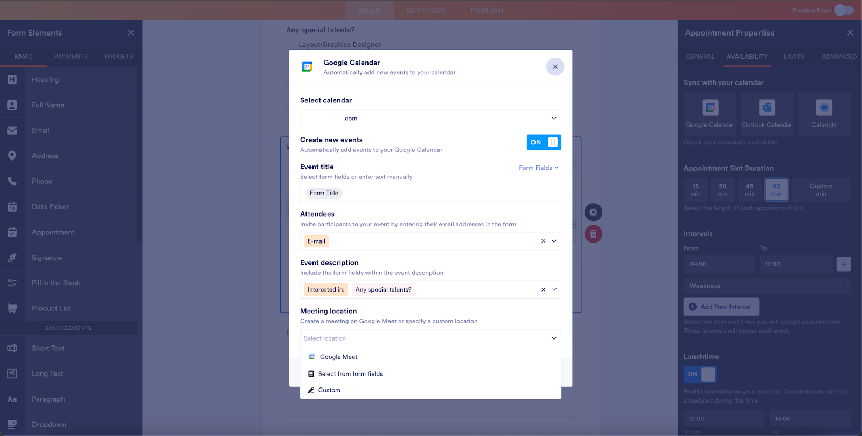Open the PAYMENTS elements tab
This screenshot has width=862, height=436.
tap(71, 57)
